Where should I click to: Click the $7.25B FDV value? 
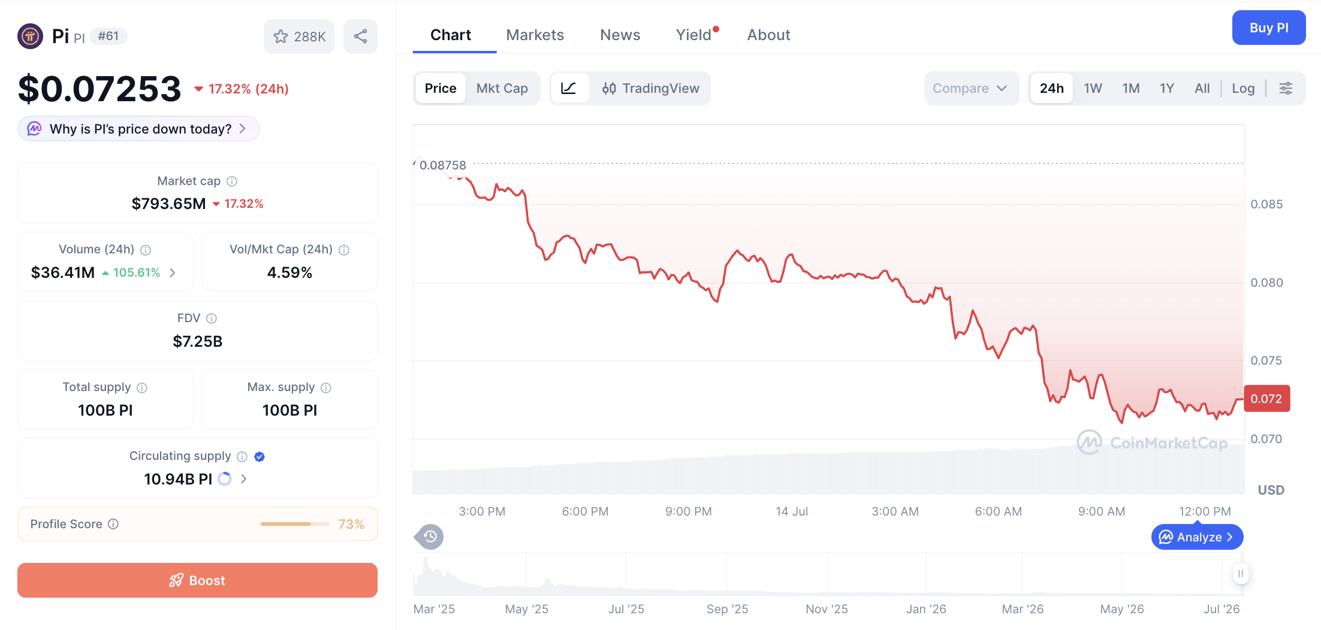click(198, 341)
